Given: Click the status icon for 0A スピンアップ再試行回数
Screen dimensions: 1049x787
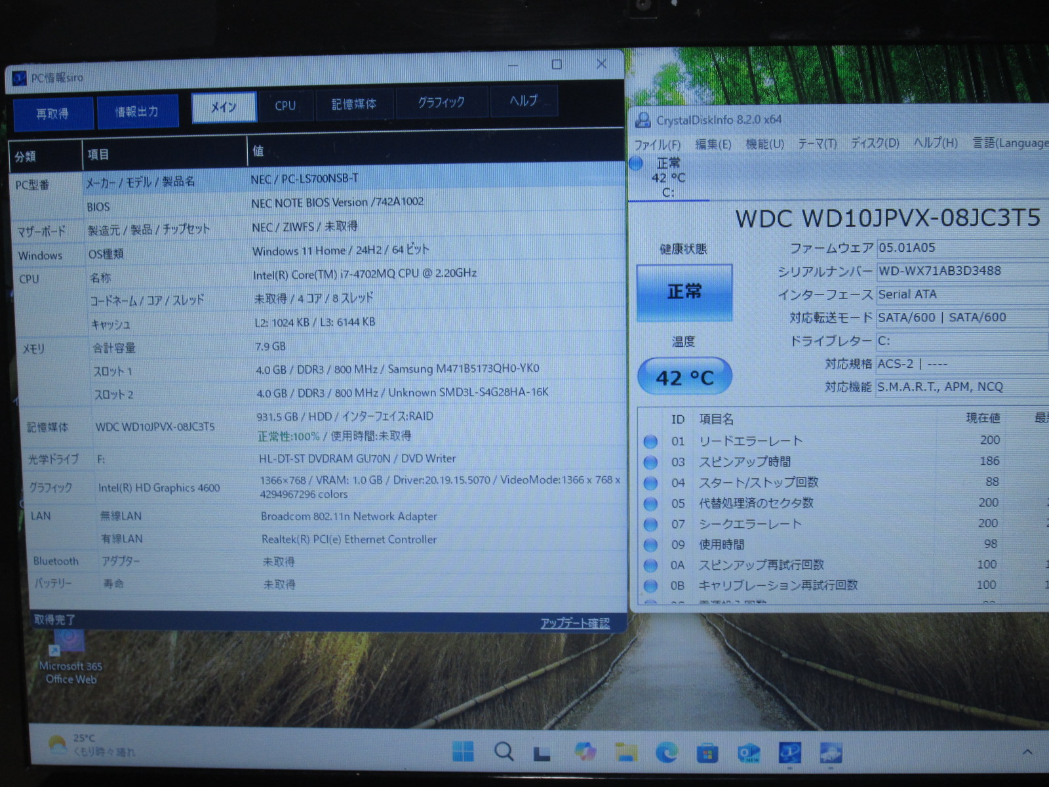Looking at the screenshot, I should [650, 565].
